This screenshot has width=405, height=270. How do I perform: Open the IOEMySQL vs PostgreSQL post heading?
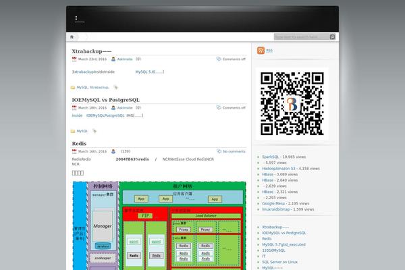click(x=106, y=100)
